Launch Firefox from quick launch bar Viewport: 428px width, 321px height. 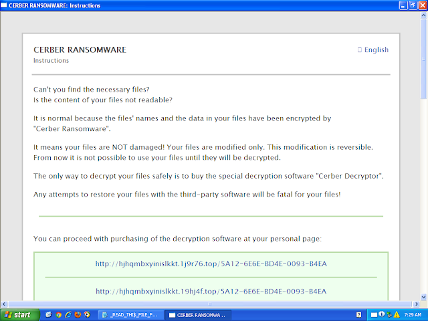[78, 315]
